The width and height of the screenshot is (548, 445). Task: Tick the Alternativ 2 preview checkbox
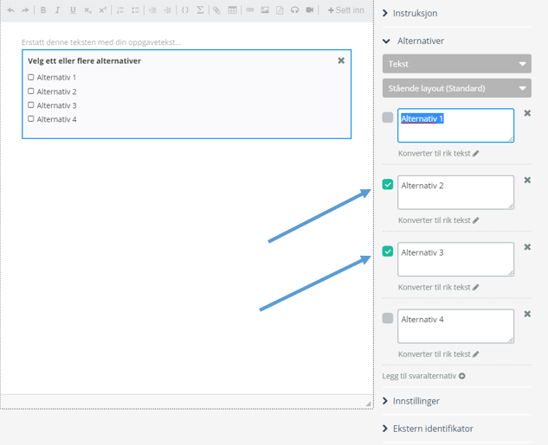[31, 91]
